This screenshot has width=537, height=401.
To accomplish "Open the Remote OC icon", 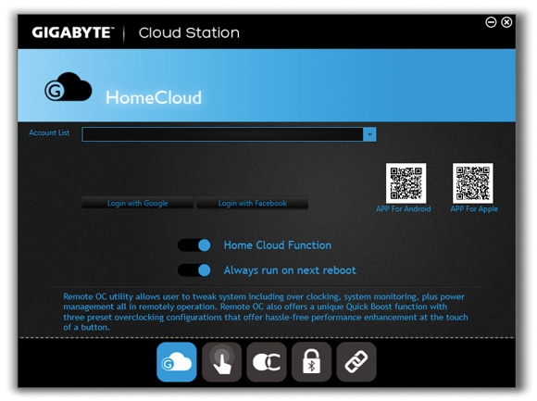I will click(267, 362).
